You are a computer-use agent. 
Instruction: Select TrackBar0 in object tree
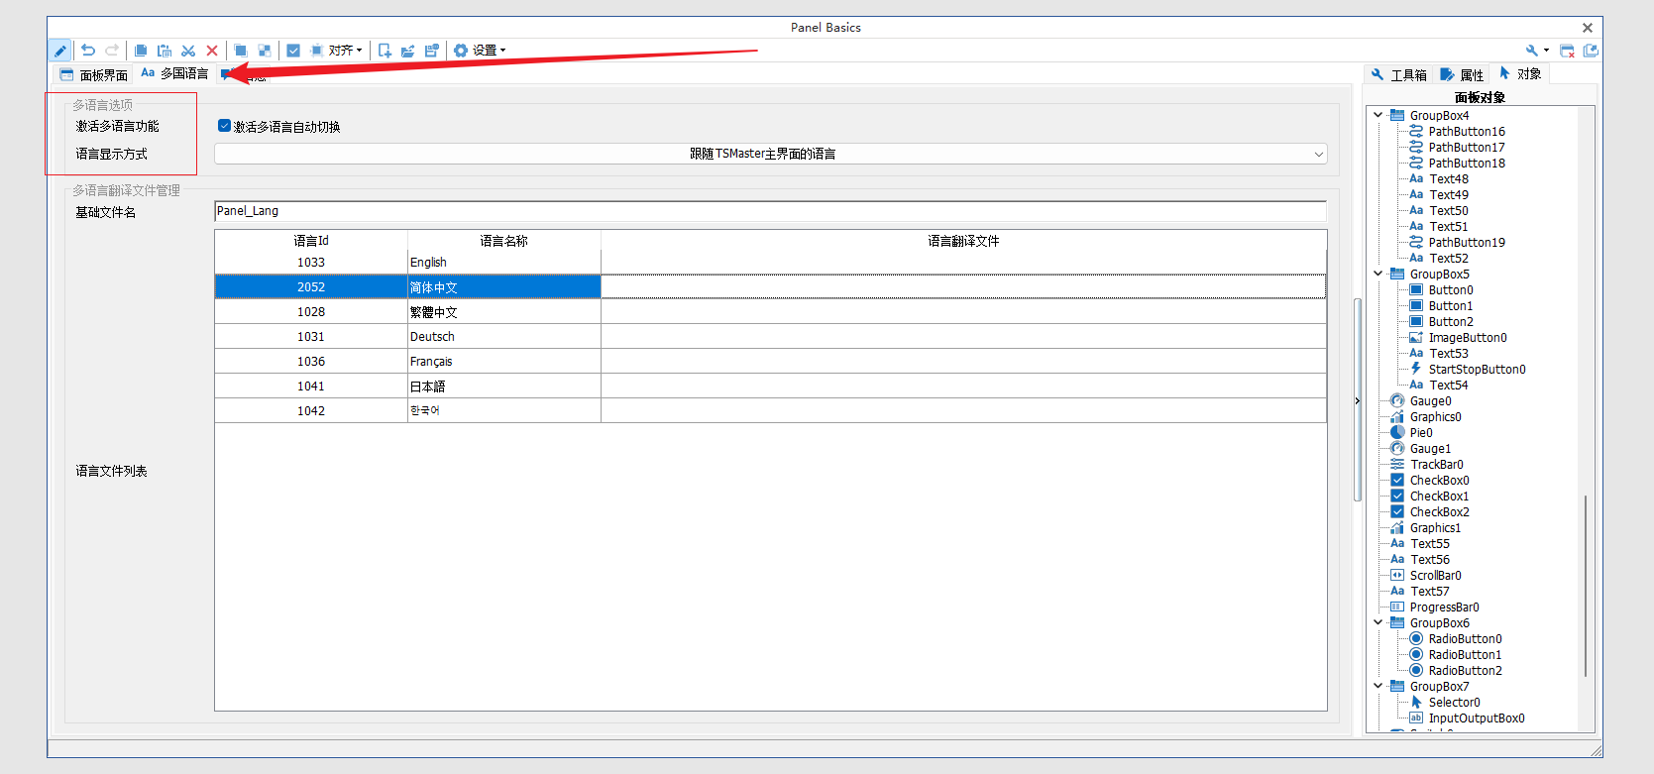pyautogui.click(x=1436, y=465)
